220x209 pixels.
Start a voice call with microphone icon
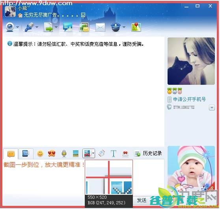point(29,27)
